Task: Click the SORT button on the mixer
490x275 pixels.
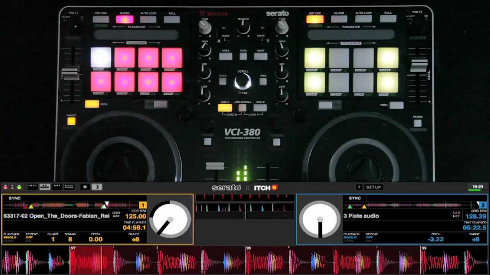Action: click(261, 57)
